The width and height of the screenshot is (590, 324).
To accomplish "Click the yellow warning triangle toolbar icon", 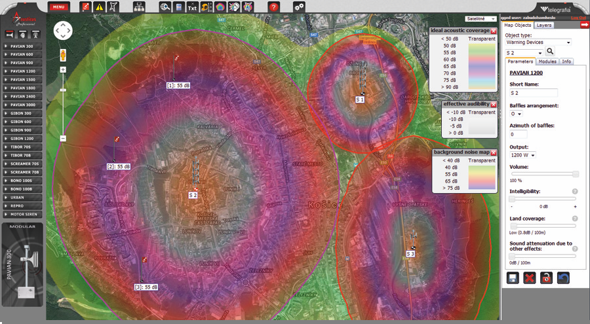I will (99, 7).
